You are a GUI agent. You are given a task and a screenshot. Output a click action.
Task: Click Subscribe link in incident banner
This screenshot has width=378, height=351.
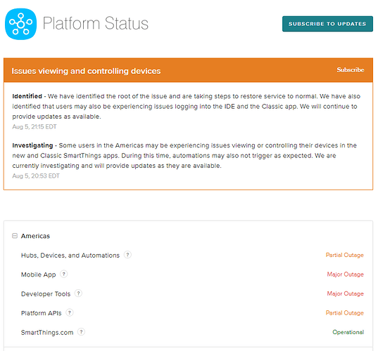(x=351, y=69)
